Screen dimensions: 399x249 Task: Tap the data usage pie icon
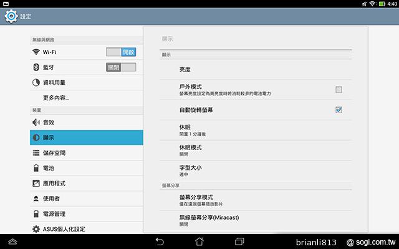pyautogui.click(x=36, y=82)
